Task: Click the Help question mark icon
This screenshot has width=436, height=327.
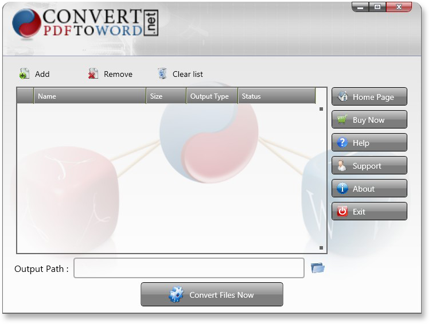Action: click(342, 143)
